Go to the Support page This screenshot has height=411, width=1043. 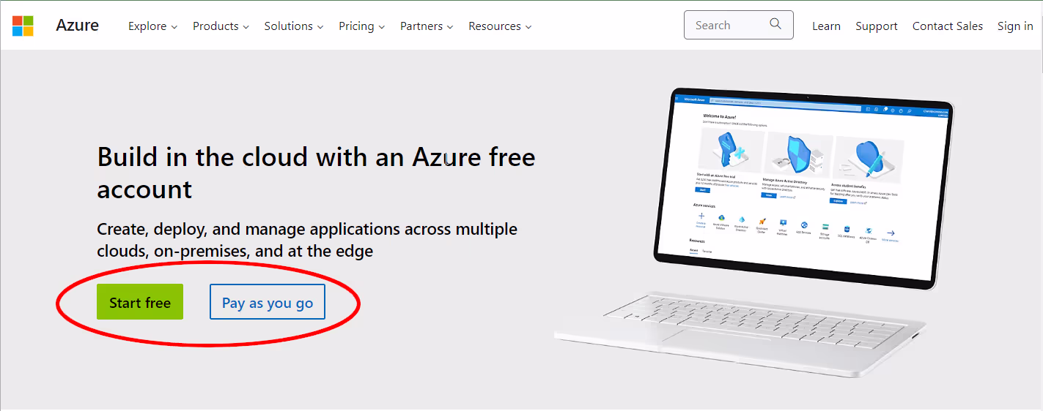pyautogui.click(x=876, y=26)
